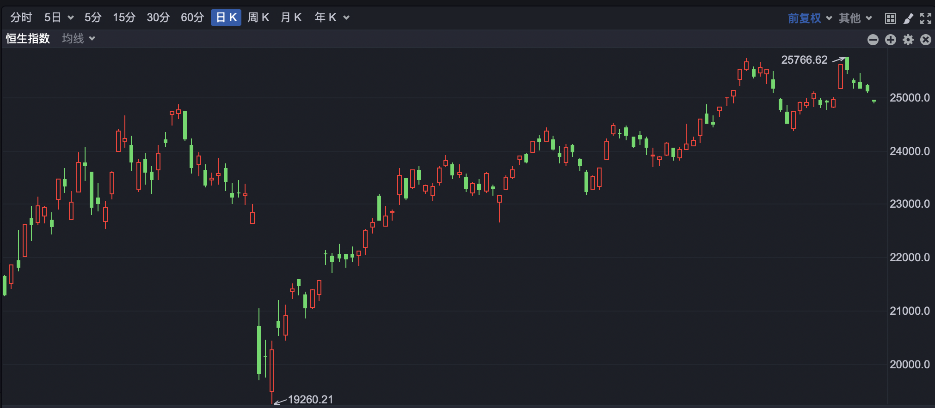Click the grid layout icon
This screenshot has width=935, height=408.
[x=890, y=18]
